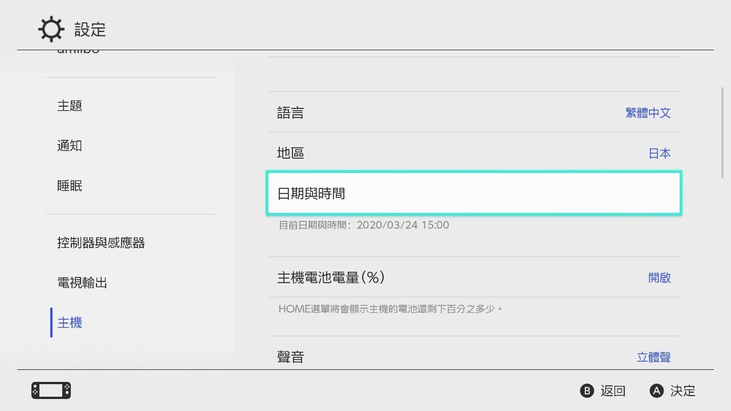Click the 開啟 battery value
Image resolution: width=731 pixels, height=411 pixels.
point(659,278)
